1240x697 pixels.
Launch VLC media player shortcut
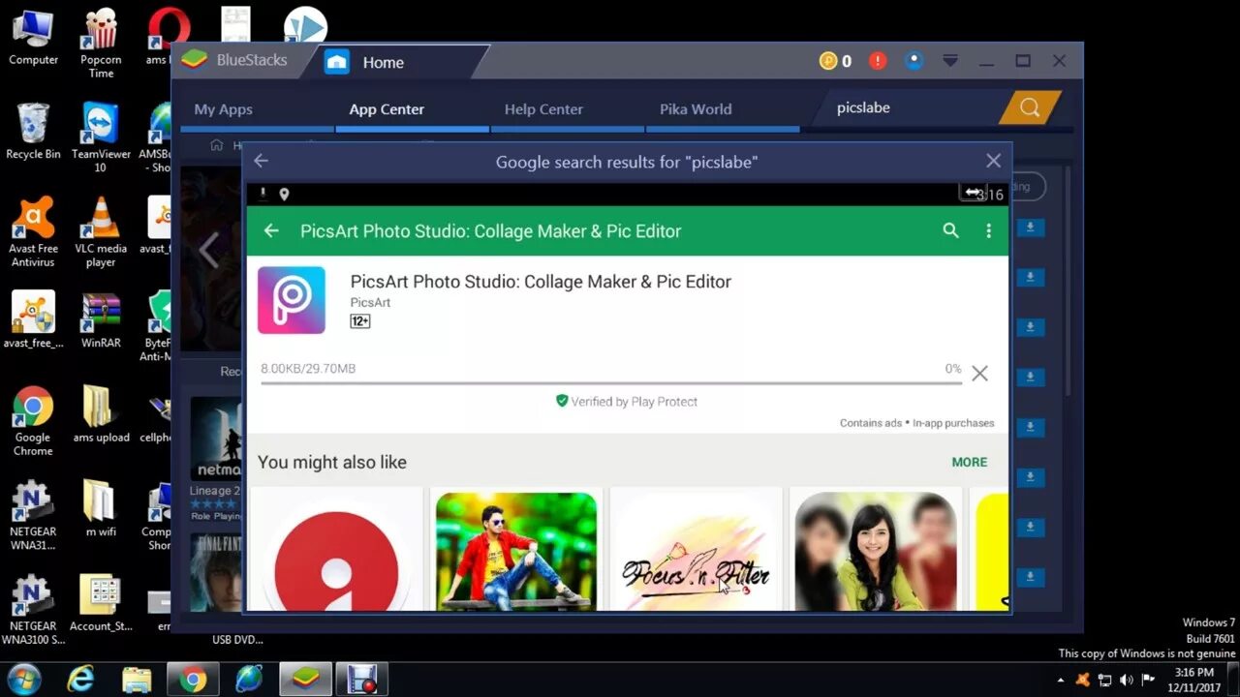pos(101,232)
